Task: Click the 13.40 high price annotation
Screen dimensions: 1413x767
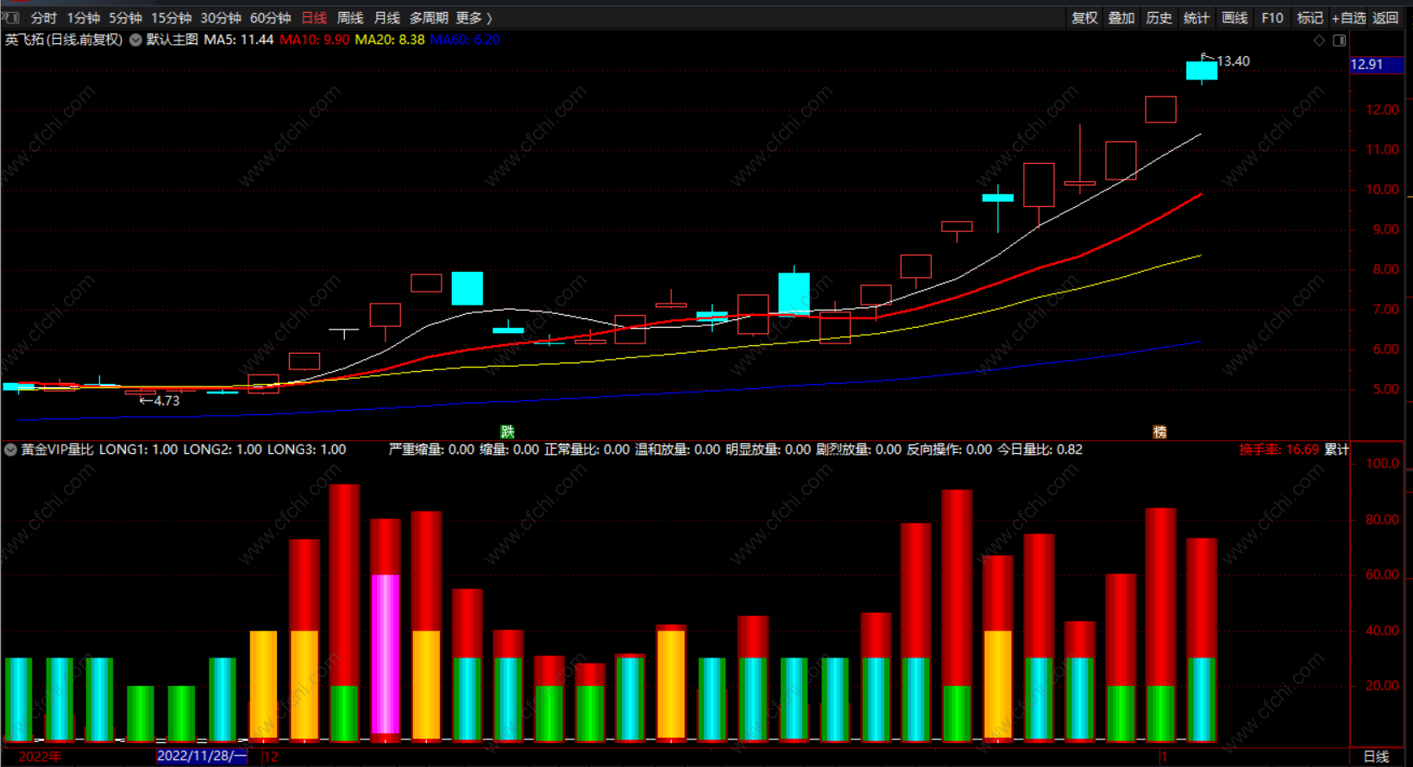Action: 1233,61
